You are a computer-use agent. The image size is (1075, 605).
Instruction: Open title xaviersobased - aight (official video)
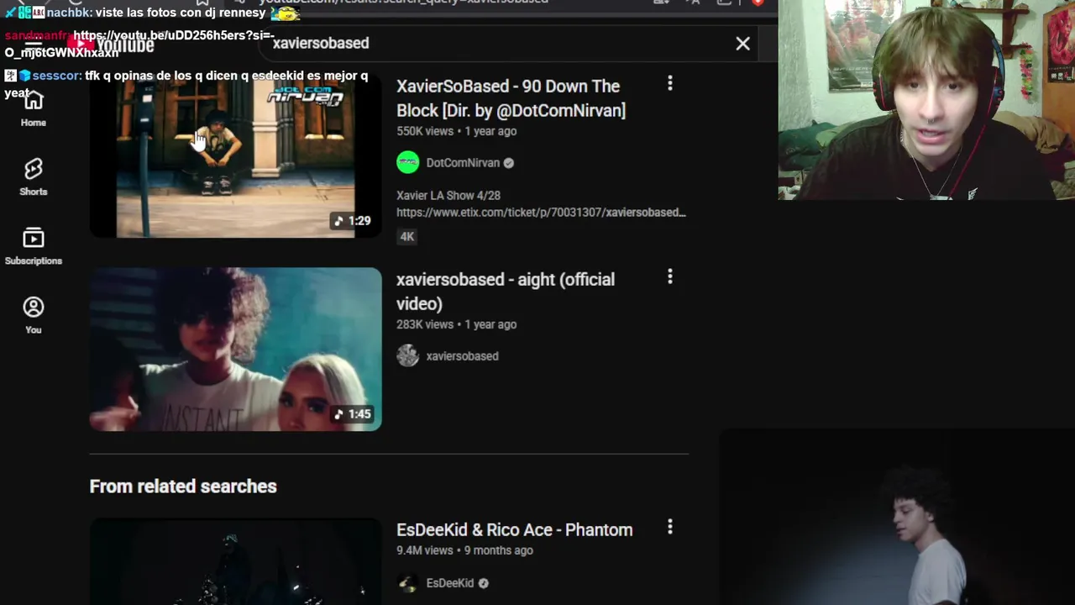coord(506,292)
